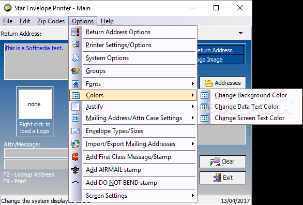Open the Zip Codes menu

point(51,21)
